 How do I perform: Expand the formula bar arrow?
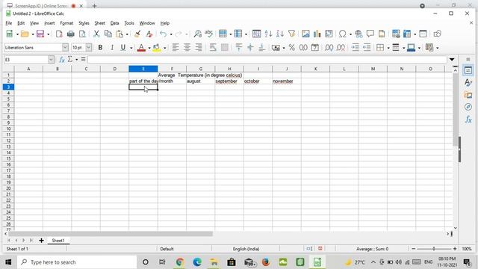pos(452,60)
